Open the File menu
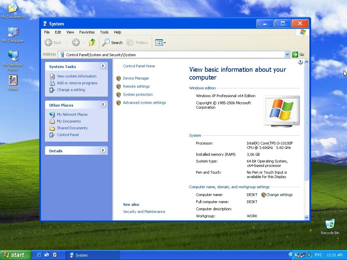 point(47,32)
